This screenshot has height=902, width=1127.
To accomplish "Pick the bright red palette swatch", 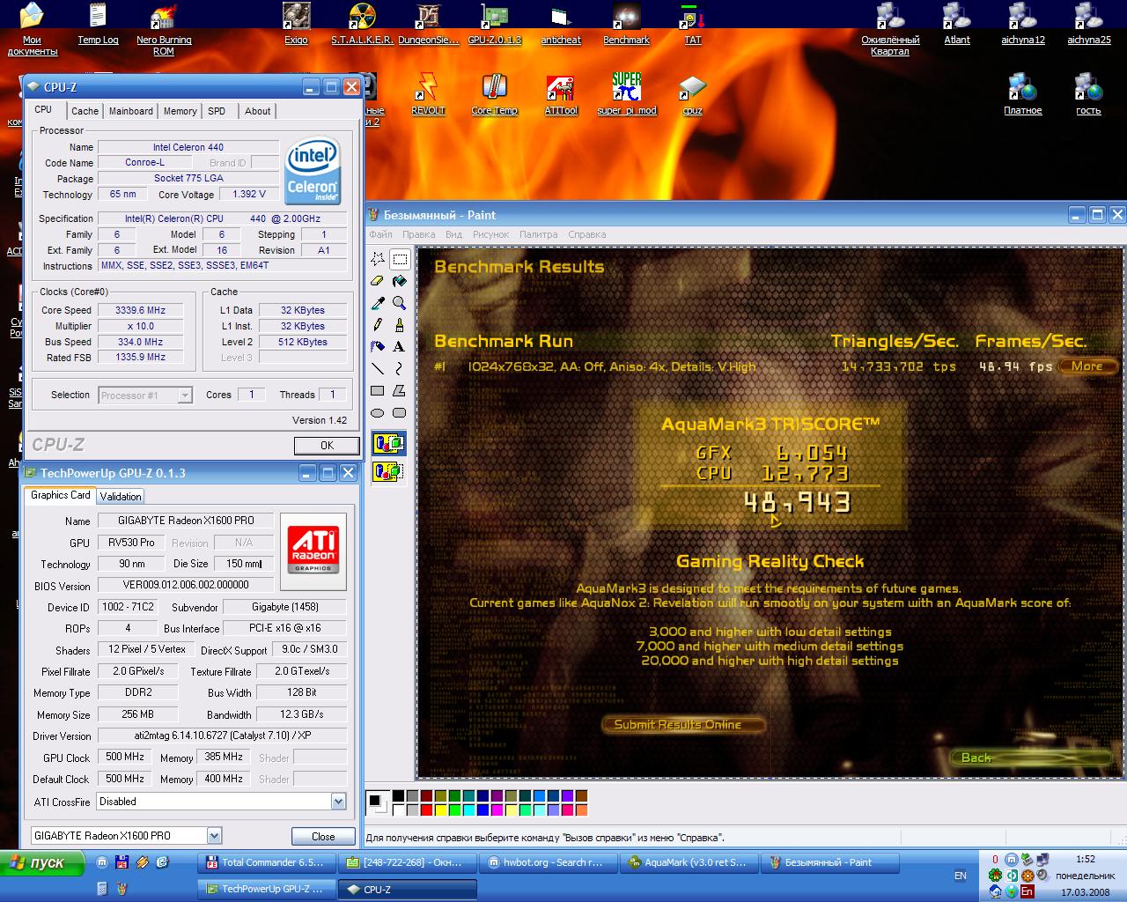I will pyautogui.click(x=426, y=810).
